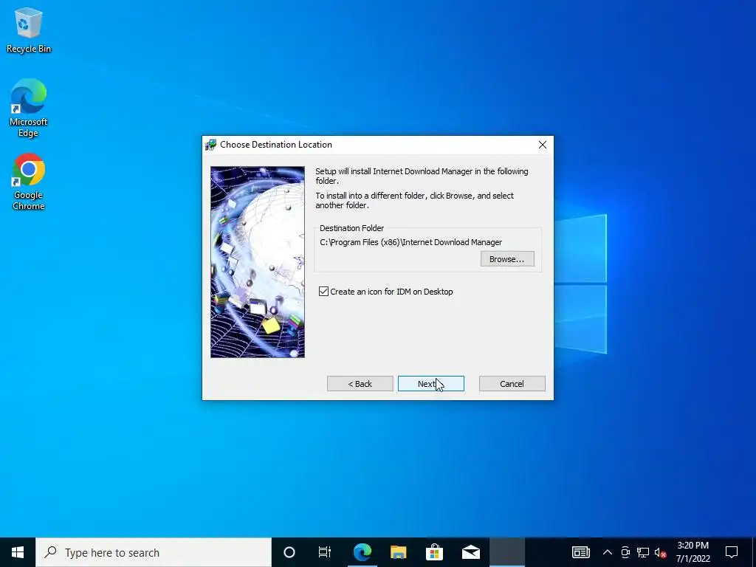Viewport: 756px width, 567px height.
Task: Open File Explorer from the taskbar
Action: coord(398,552)
